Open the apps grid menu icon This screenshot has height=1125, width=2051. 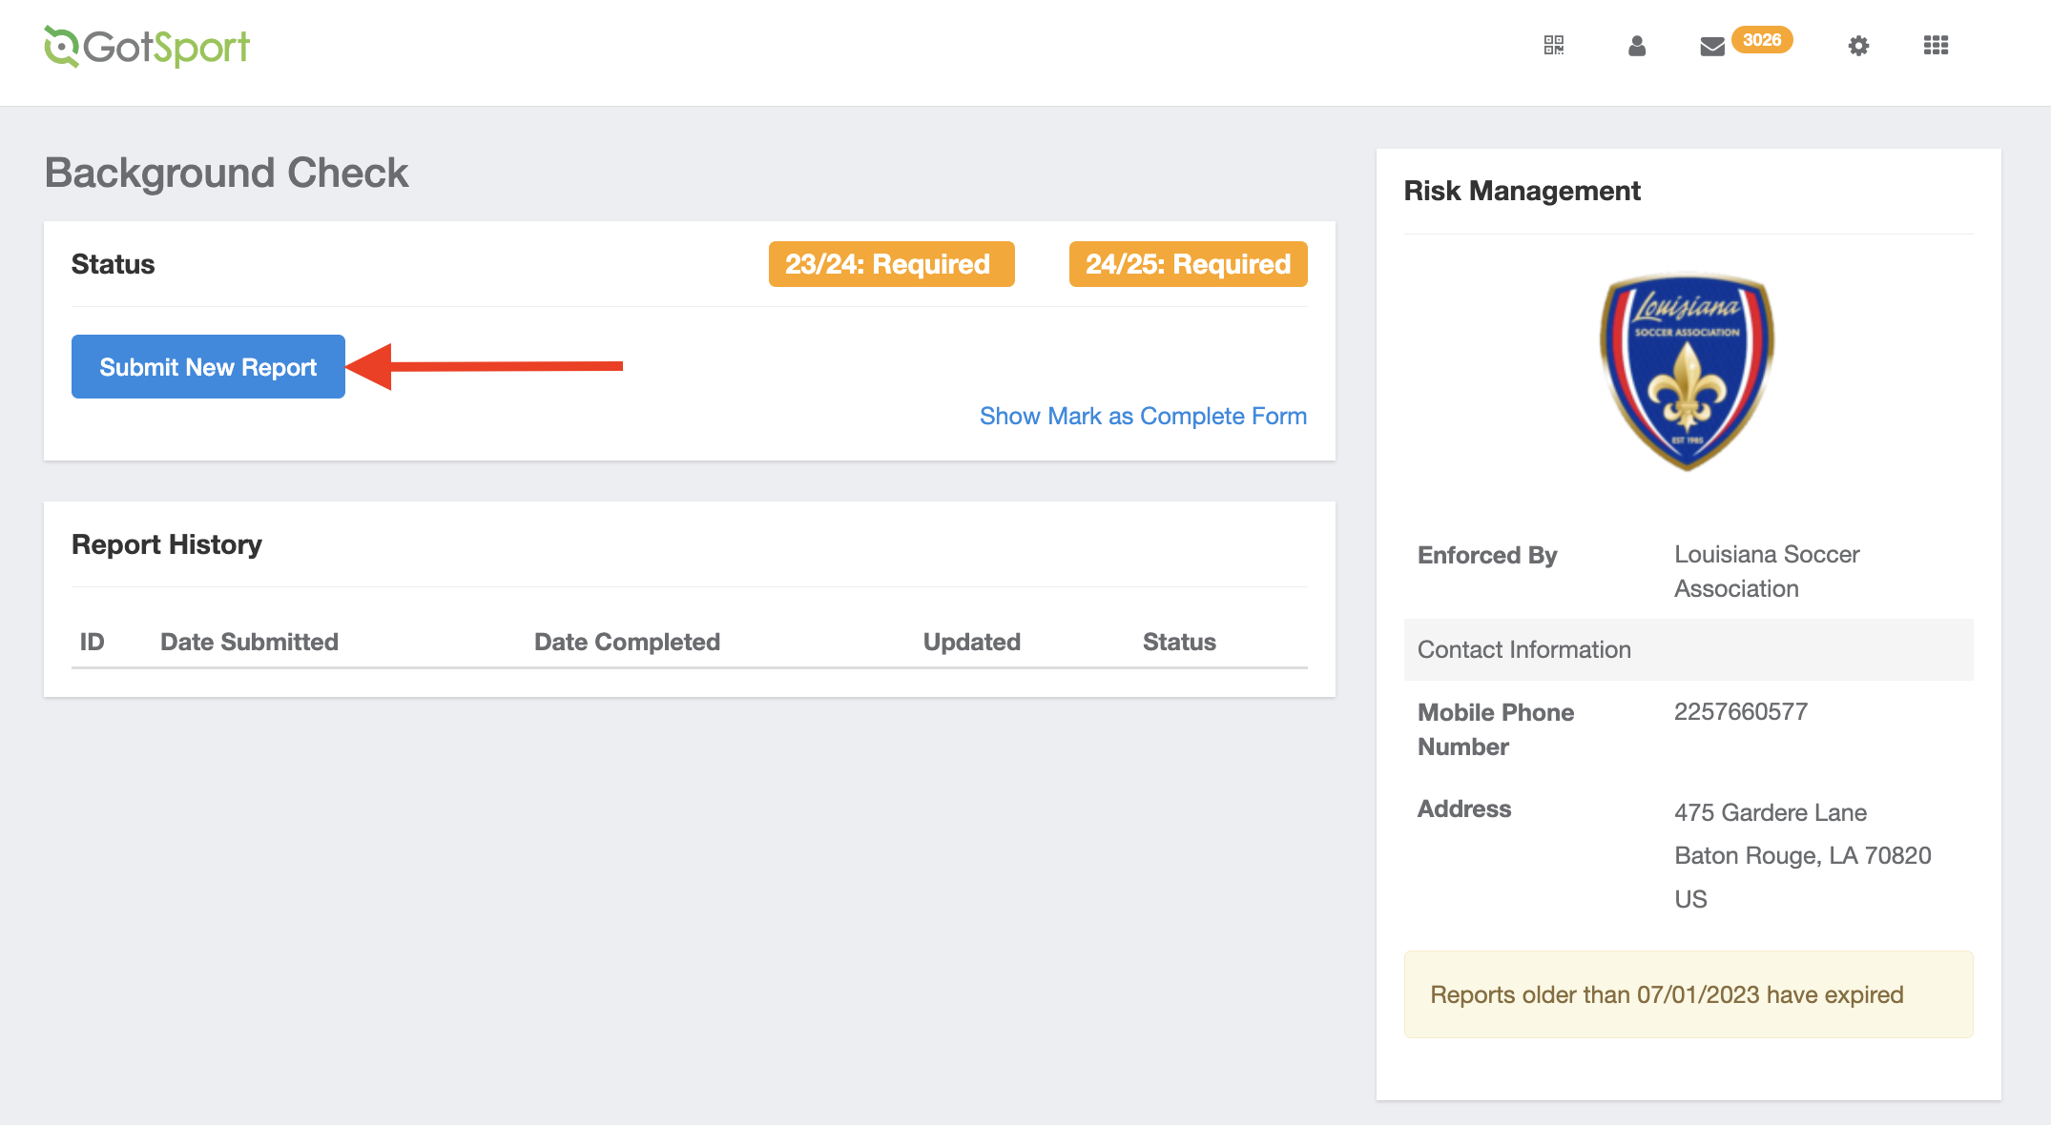[x=1936, y=45]
